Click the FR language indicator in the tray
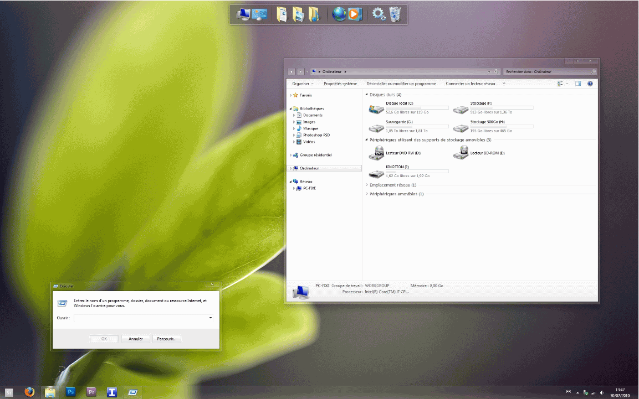 (x=569, y=392)
